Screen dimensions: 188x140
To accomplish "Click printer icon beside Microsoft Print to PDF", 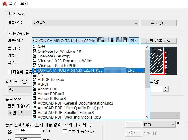I will point(35,65).
